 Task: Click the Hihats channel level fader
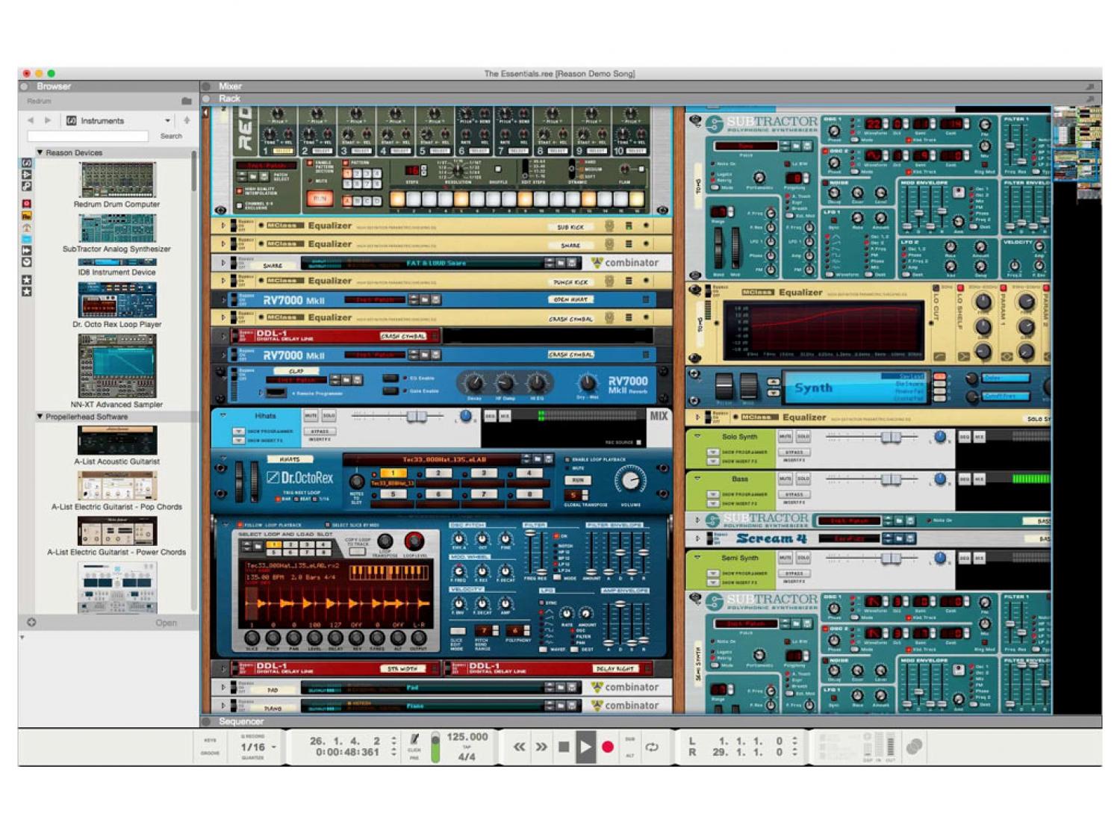pyautogui.click(x=415, y=416)
